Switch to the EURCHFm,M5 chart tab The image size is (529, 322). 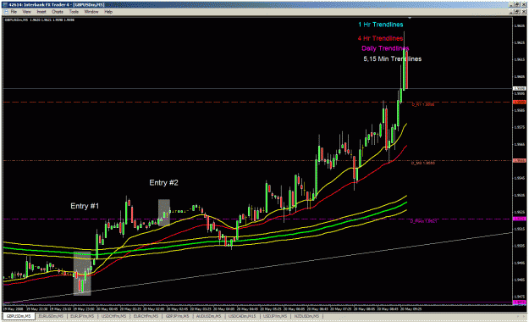(x=146, y=316)
